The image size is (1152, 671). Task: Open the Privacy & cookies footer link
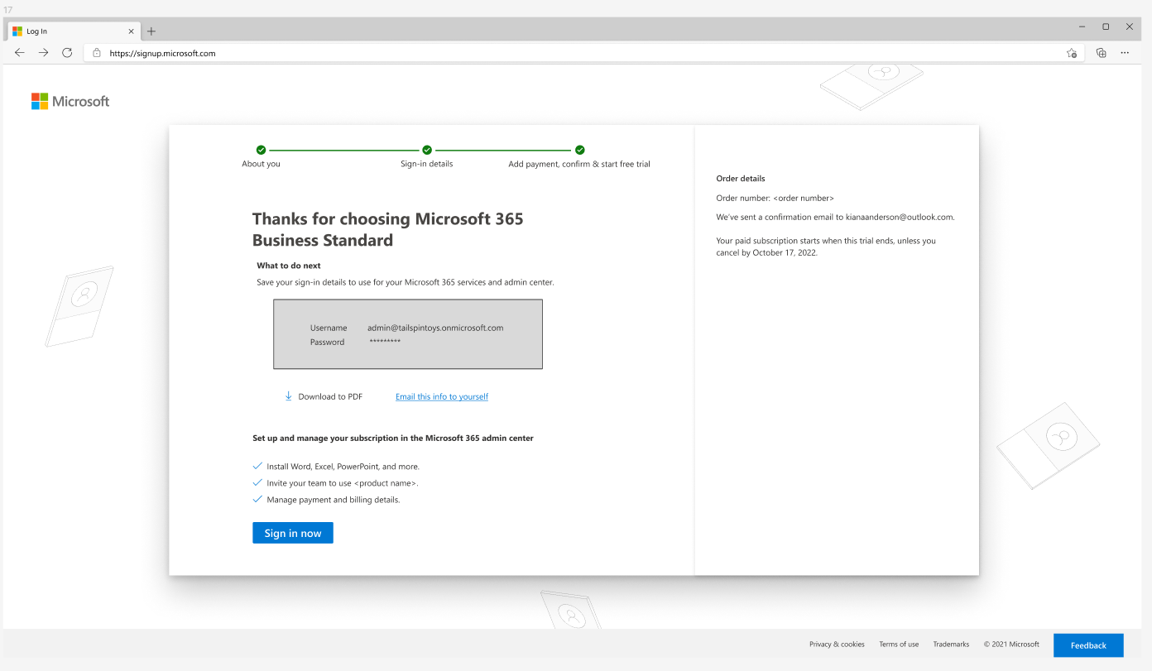click(837, 645)
